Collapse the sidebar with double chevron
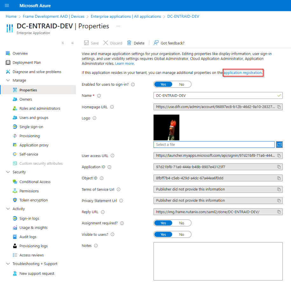Viewport: 291px width, 297px height. 72,43
